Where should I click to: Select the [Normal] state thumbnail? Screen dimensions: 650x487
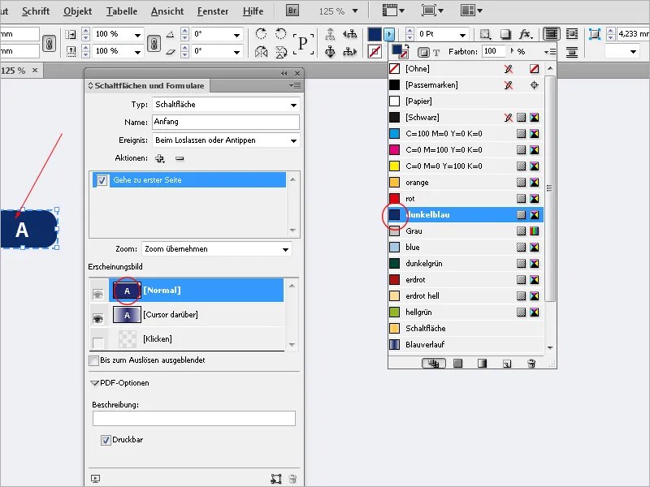click(x=127, y=291)
